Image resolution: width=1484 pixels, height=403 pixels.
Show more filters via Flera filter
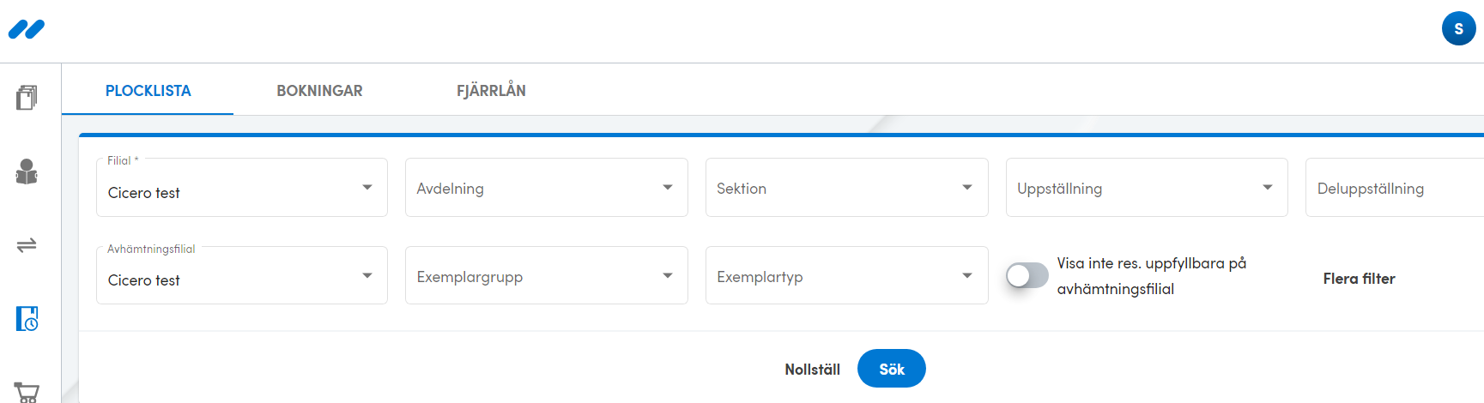1359,279
